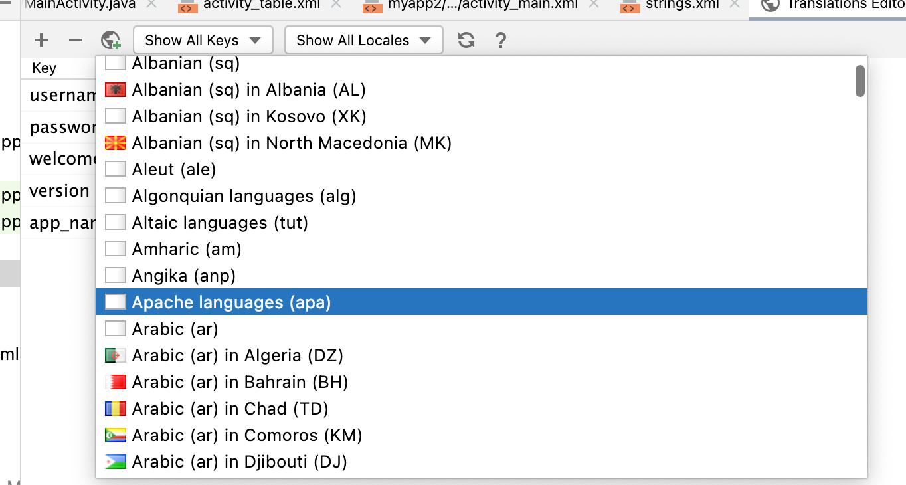Select Arabic (ar) in Chad (TD)
Screen dimensions: 906x485
(482, 409)
